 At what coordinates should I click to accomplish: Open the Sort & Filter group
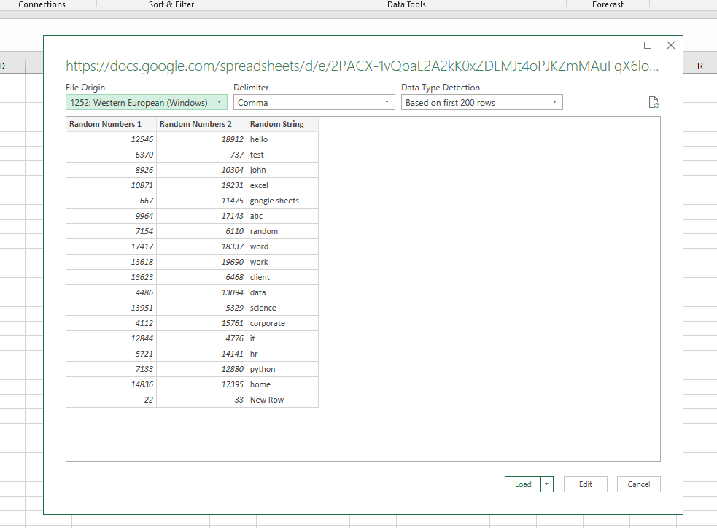[171, 4]
